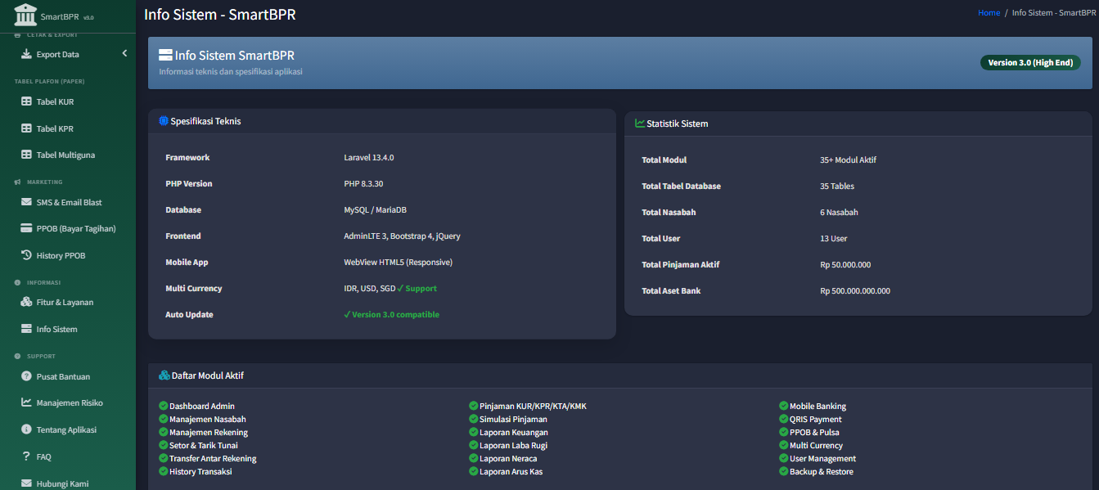The image size is (1099, 490).
Task: Click the Manajemen Risiko chart icon
Action: click(x=26, y=402)
